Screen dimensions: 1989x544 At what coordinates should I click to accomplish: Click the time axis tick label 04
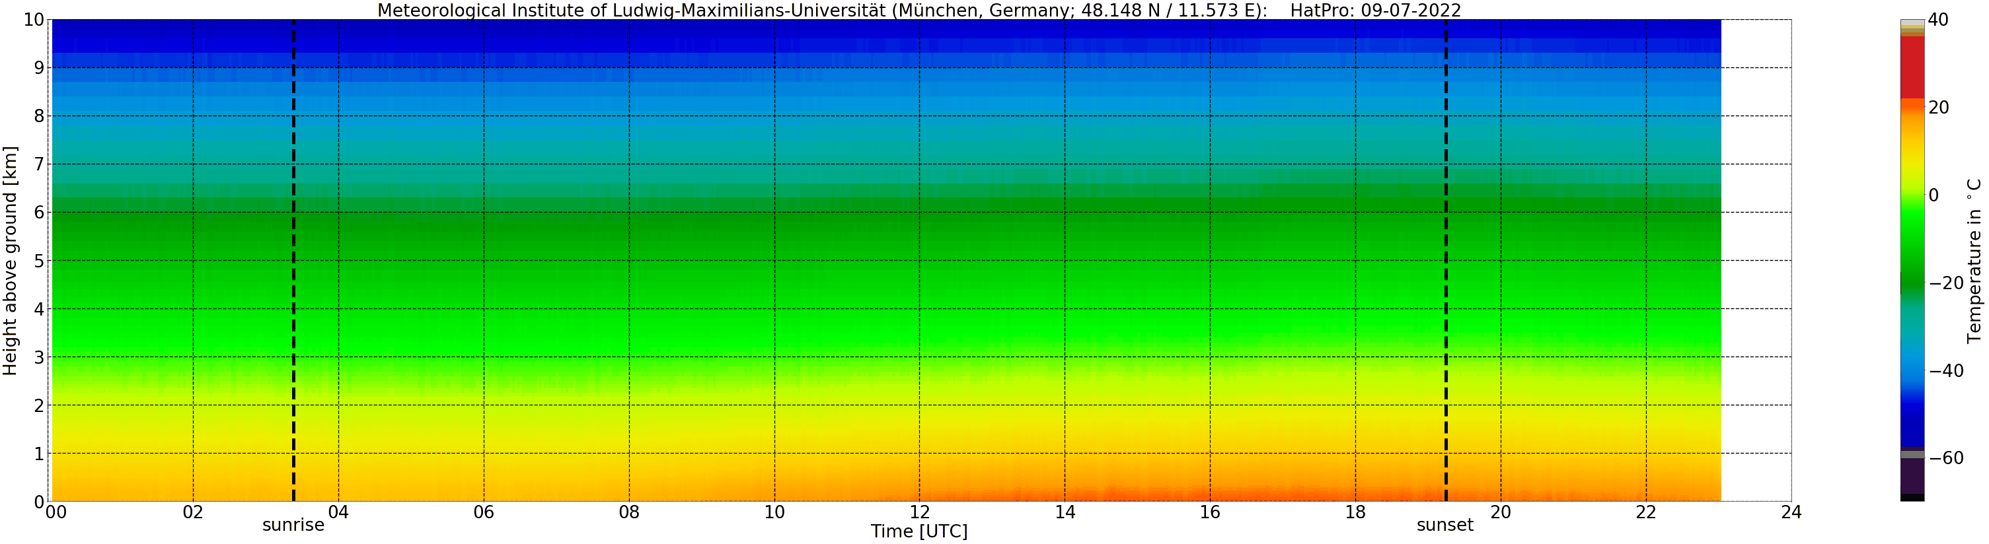click(338, 512)
